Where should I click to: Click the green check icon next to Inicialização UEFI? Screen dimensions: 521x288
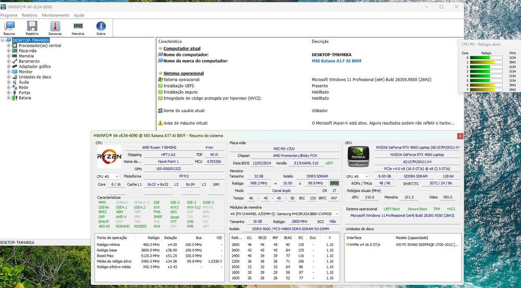160,86
